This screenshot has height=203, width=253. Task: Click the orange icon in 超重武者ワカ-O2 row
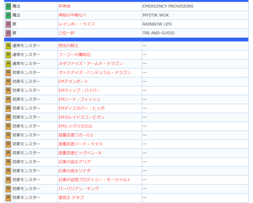(x=8, y=136)
